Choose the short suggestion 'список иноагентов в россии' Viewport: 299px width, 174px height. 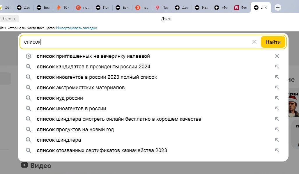coord(71,109)
